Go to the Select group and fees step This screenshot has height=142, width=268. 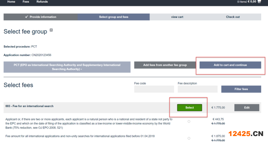coord(114,17)
